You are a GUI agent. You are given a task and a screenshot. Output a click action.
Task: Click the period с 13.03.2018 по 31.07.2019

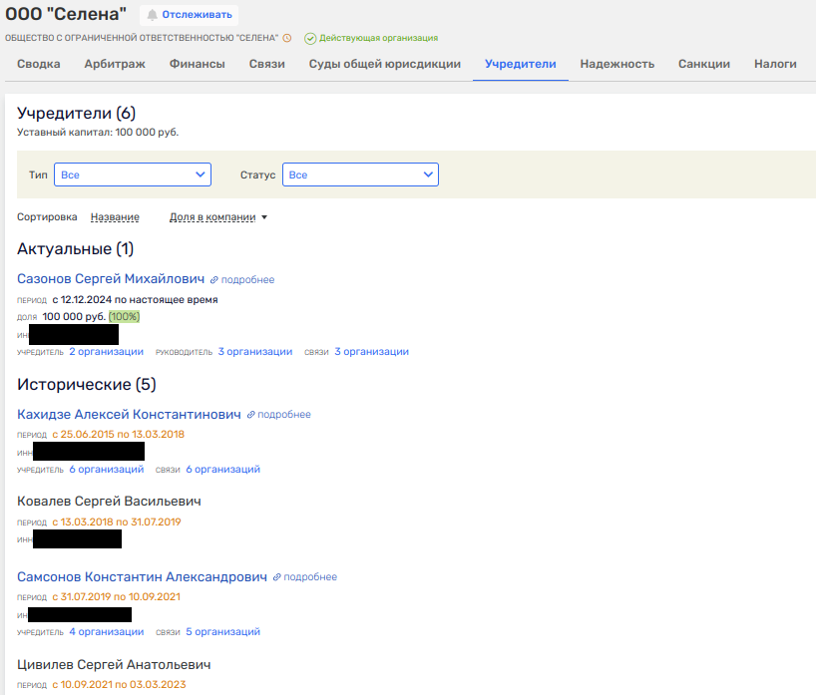tap(117, 521)
